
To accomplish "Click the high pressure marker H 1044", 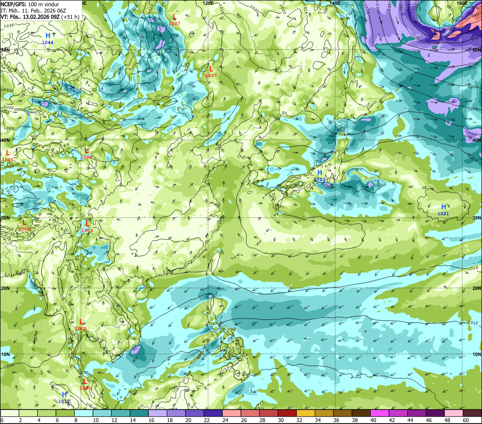I will pyautogui.click(x=48, y=39).
